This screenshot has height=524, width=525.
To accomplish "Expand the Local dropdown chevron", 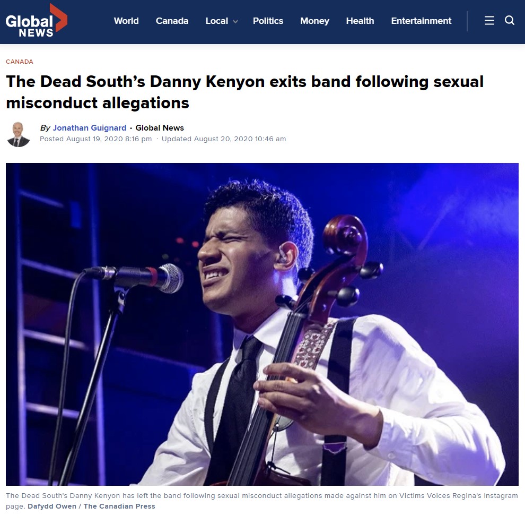I will coord(235,21).
